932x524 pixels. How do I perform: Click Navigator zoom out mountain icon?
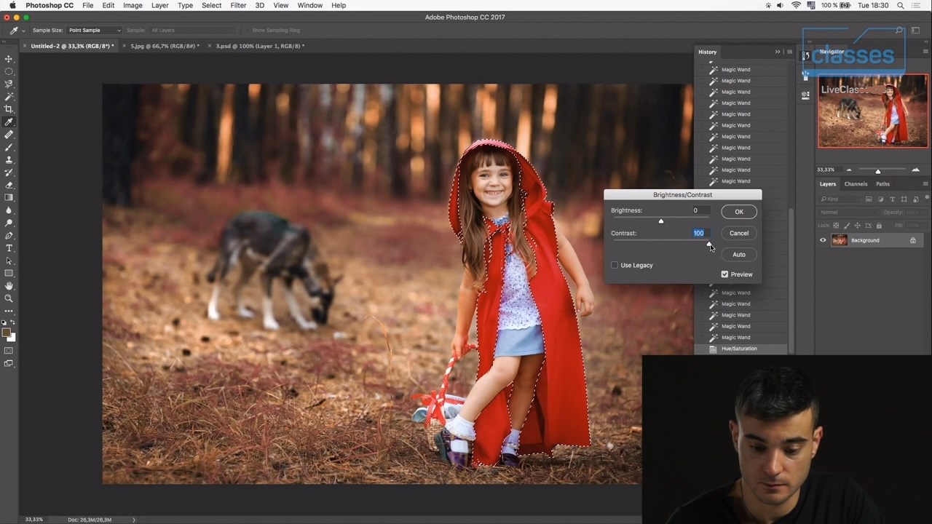(848, 170)
